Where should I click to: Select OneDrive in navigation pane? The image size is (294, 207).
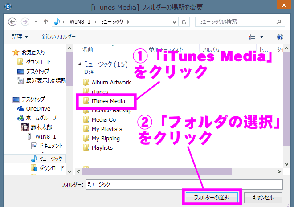(x=38, y=109)
